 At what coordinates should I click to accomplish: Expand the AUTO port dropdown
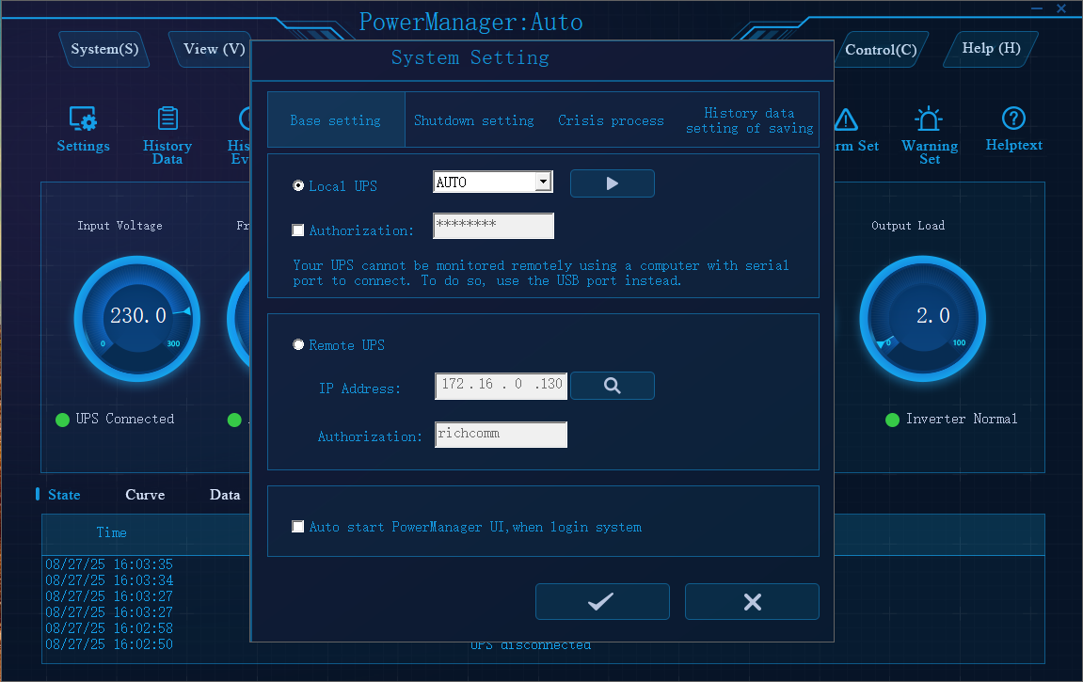[543, 182]
